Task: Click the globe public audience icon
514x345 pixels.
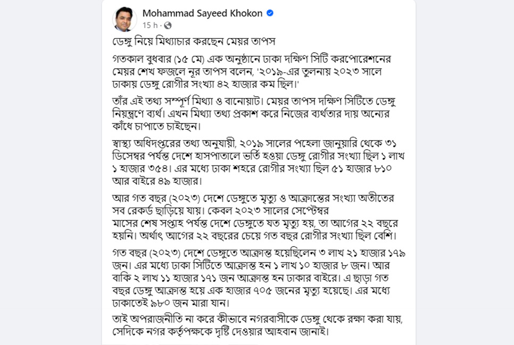Action: click(168, 26)
